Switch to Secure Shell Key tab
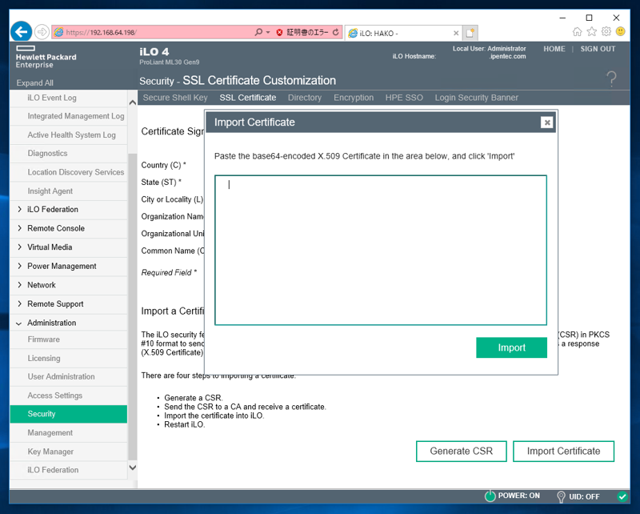 pos(175,98)
